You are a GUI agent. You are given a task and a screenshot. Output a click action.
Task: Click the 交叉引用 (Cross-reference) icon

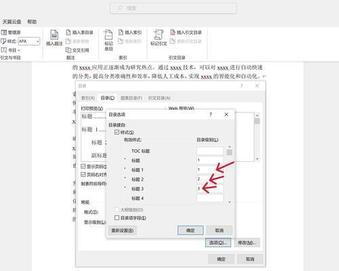(x=68, y=50)
